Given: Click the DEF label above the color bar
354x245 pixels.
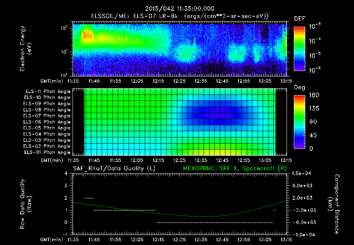Looking at the screenshot, I should pyautogui.click(x=300, y=19).
